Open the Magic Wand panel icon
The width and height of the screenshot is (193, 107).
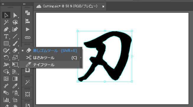[27, 82]
